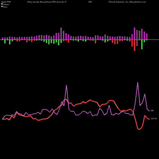
Task: Click the magenta Volume legend swatch
Action: (2, 4)
